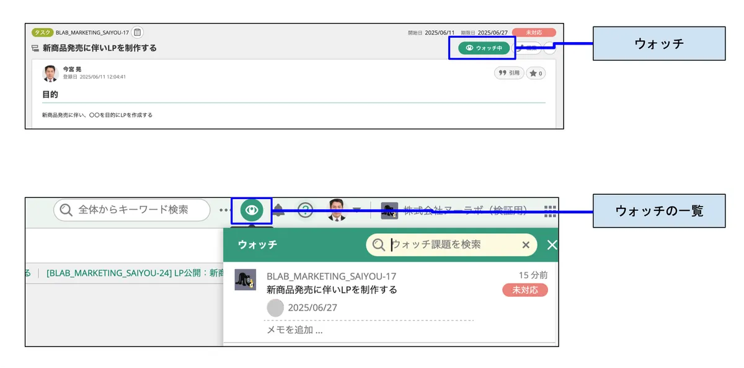Expand the user menu dropdown arrow
This screenshot has width=744, height=368.
tap(356, 210)
